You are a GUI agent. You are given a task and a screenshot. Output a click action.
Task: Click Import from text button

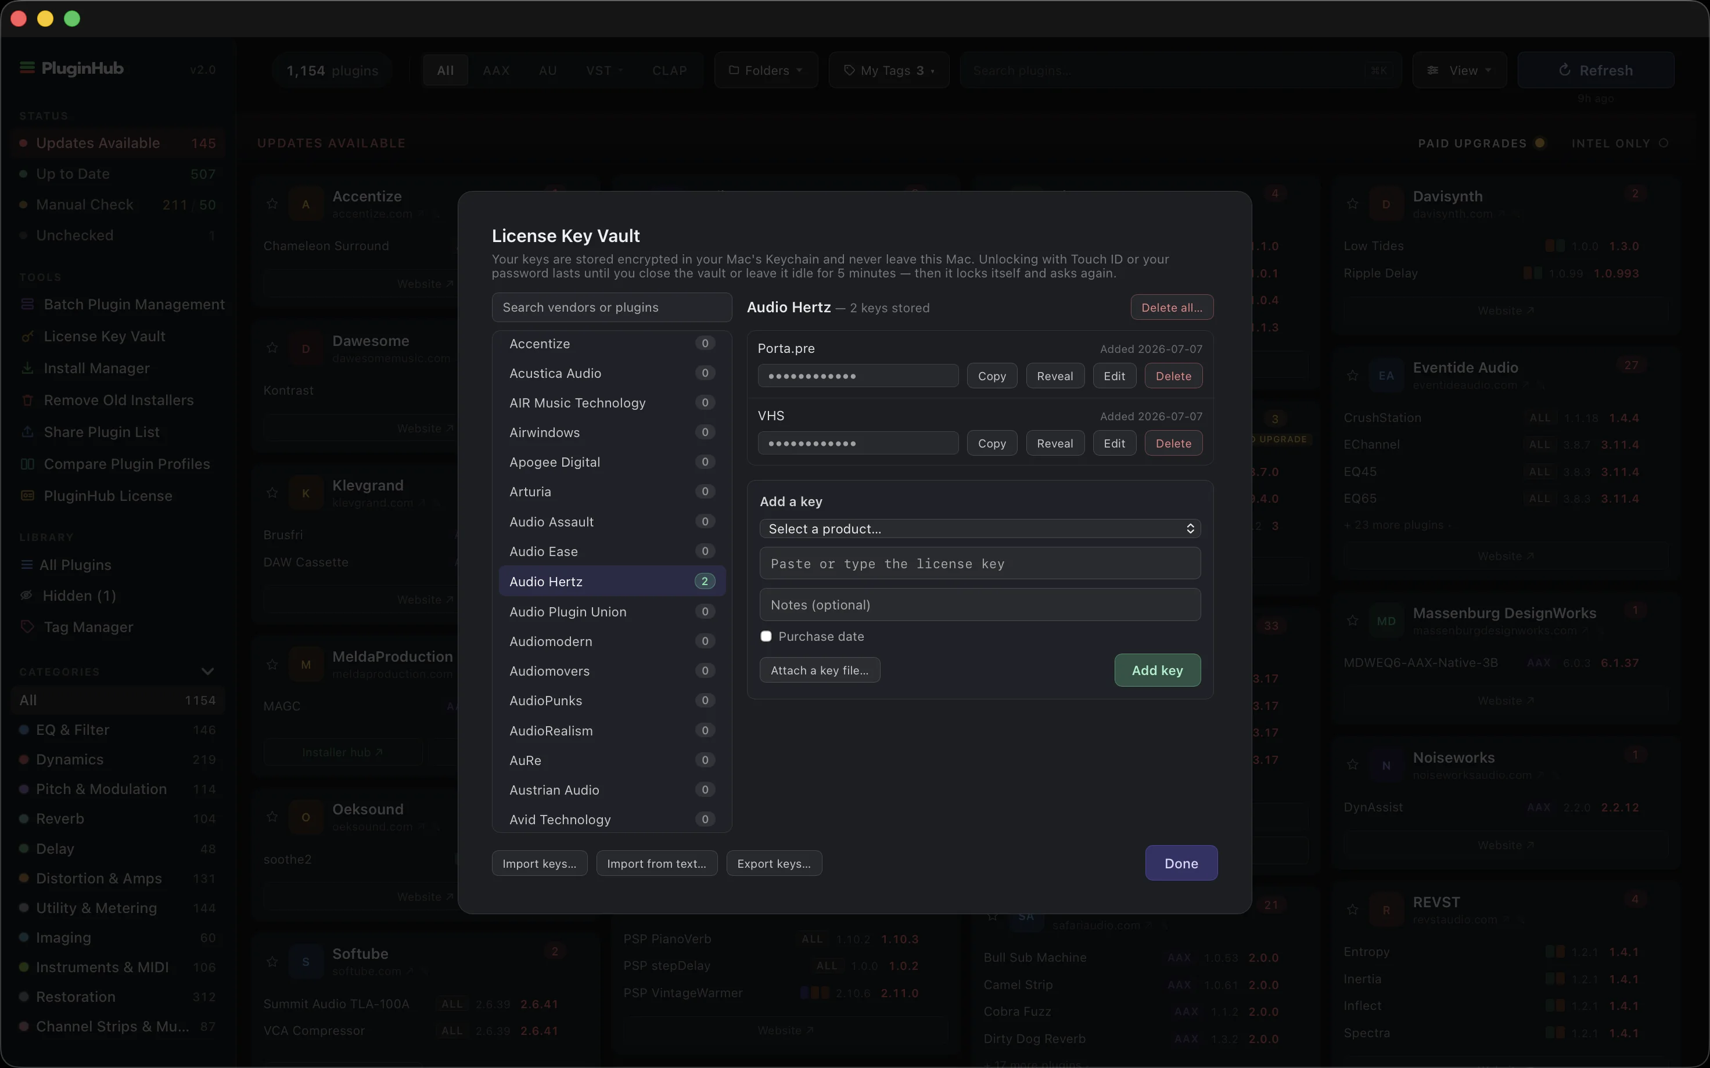click(656, 863)
